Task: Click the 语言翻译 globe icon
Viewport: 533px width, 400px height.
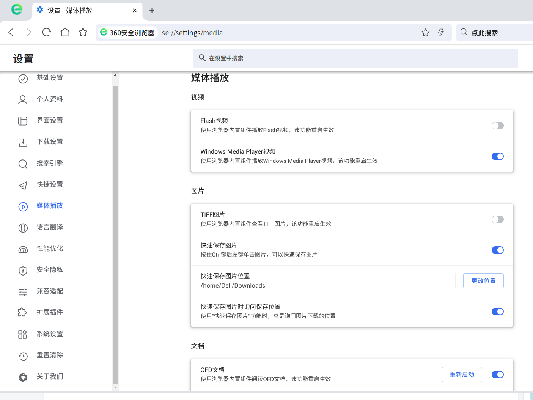Action: click(23, 228)
